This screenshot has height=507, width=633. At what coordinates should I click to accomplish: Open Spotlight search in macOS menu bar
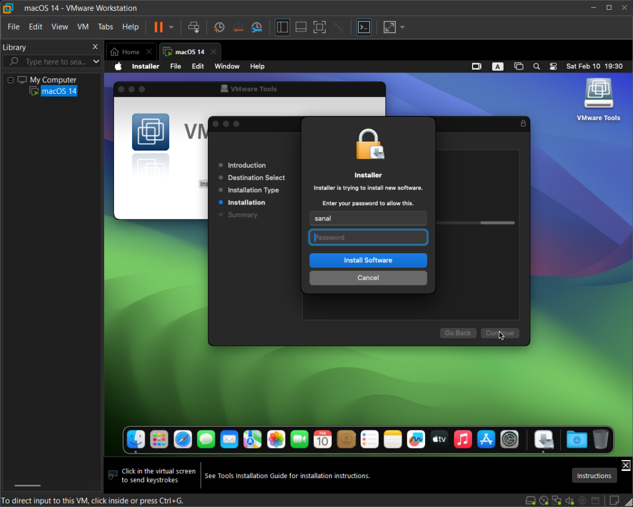(536, 66)
